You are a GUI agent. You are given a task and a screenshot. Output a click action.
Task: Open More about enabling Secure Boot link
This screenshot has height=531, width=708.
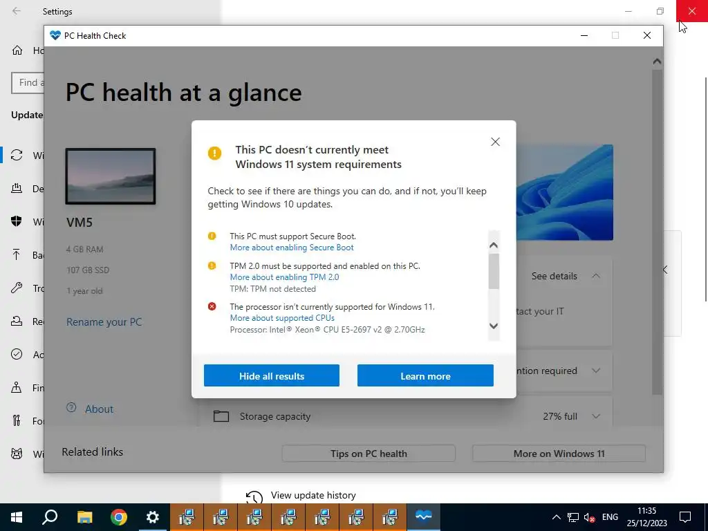(x=292, y=248)
